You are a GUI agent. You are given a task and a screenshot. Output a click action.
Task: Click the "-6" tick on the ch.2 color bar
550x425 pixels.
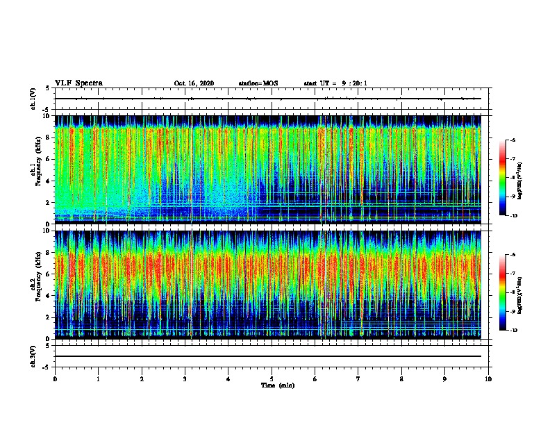(512, 255)
